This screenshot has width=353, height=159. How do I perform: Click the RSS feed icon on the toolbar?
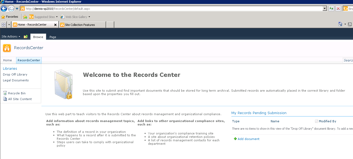(x=349, y=24)
